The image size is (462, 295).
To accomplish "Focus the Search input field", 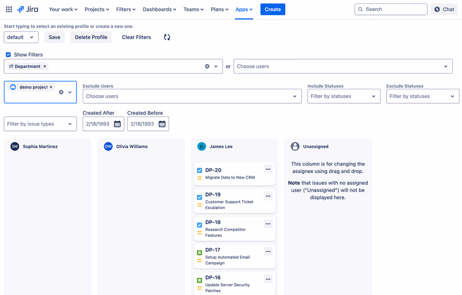I will (x=391, y=9).
